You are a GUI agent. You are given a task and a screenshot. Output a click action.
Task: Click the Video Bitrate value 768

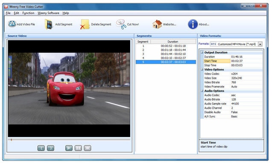click(x=234, y=82)
